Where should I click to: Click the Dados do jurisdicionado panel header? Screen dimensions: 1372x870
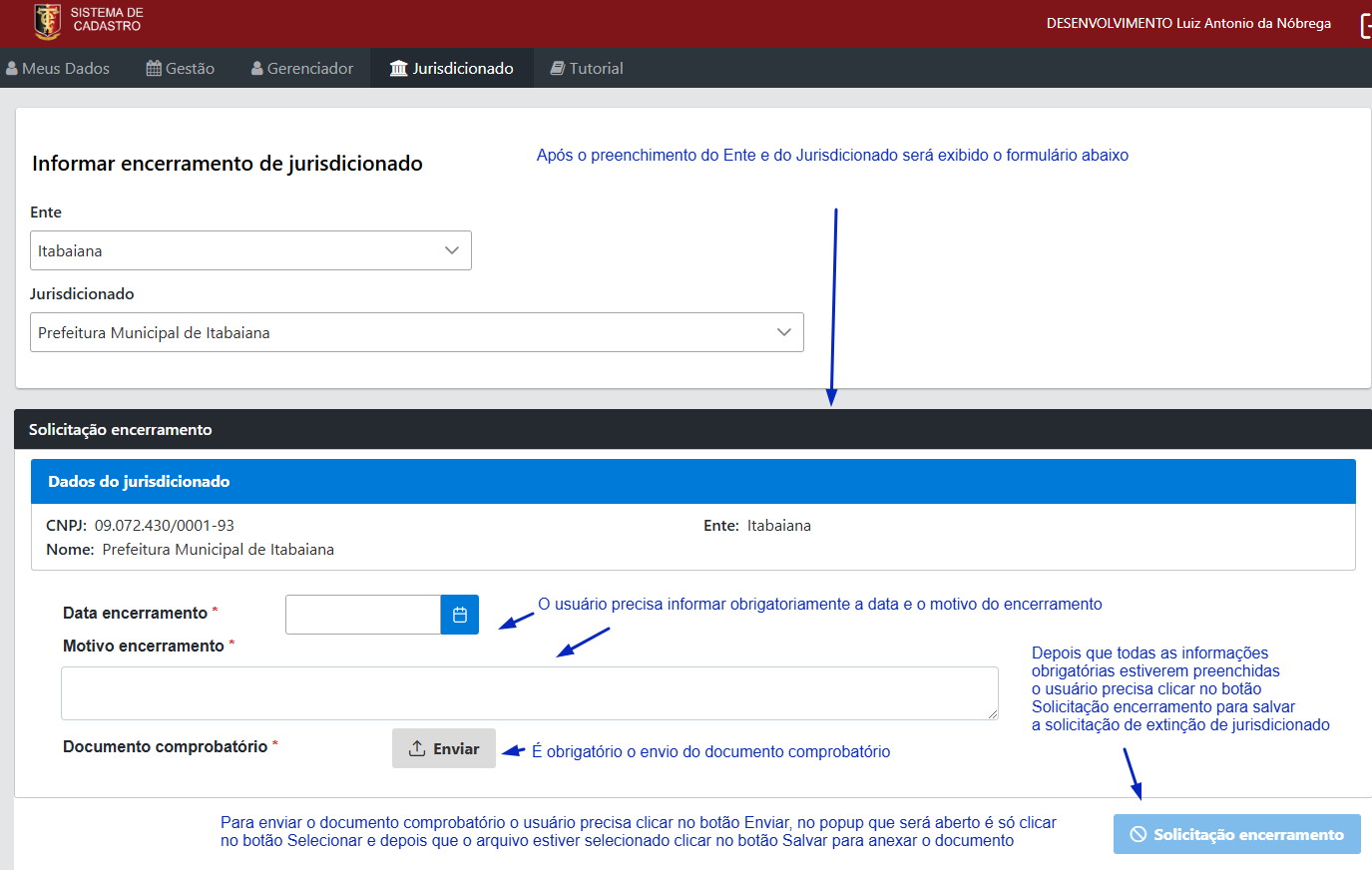[x=693, y=481]
